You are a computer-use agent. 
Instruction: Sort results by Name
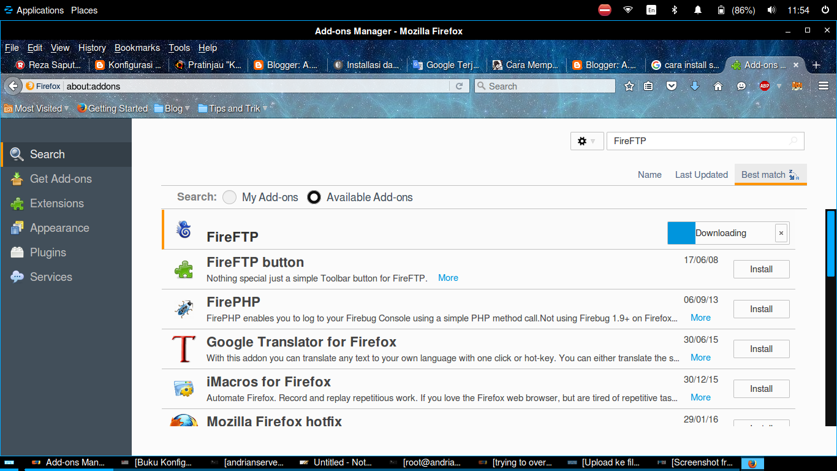(x=650, y=175)
